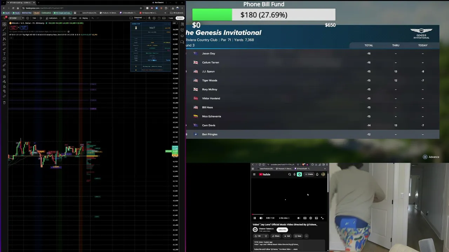Open the Trade panel button
Viewport: 449px width, 252px height.
pos(171,18)
